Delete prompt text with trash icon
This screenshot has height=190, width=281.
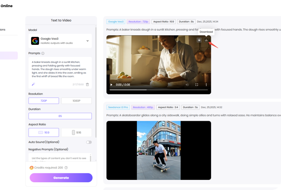tap(87, 84)
